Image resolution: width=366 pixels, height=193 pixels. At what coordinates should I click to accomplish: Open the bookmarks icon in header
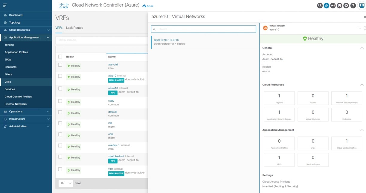coord(340,6)
